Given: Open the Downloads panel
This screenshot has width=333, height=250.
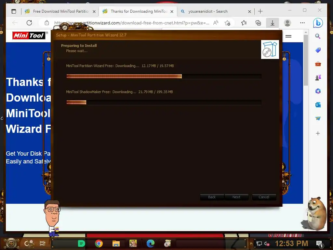Looking at the screenshot, I should click(x=273, y=23).
